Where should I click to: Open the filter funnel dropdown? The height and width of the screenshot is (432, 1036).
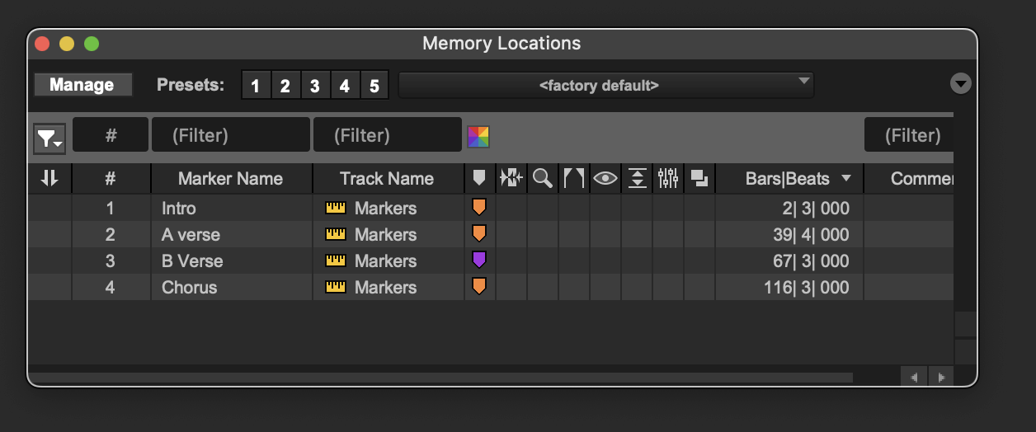(x=49, y=139)
